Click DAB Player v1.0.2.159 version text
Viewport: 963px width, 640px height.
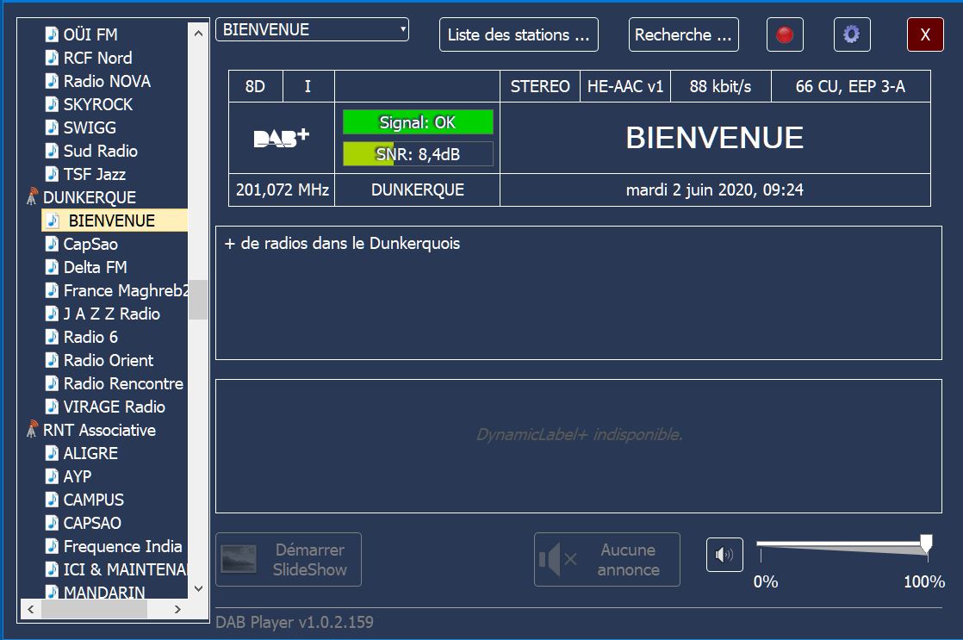(295, 622)
